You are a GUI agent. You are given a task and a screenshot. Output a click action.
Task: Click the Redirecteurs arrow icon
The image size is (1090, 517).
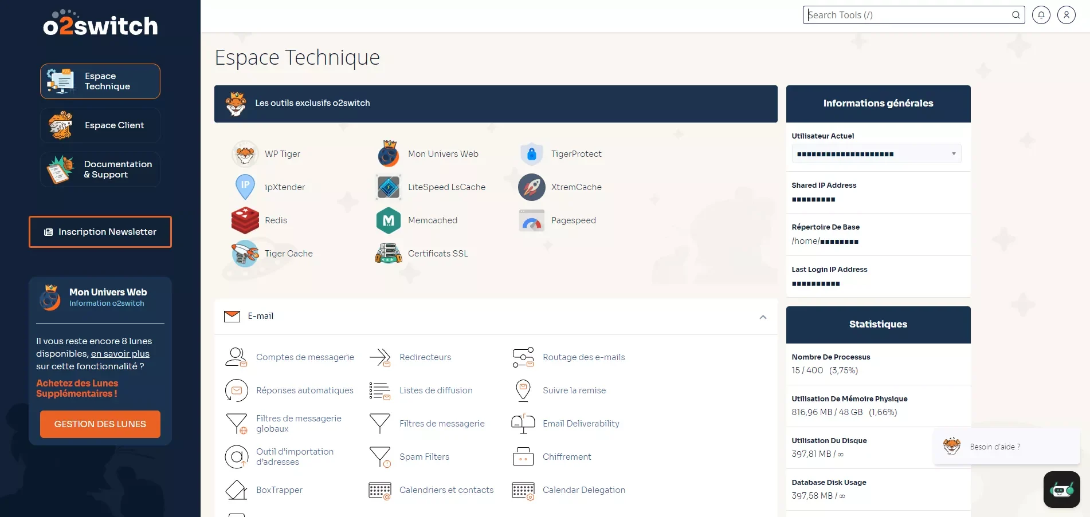380,357
